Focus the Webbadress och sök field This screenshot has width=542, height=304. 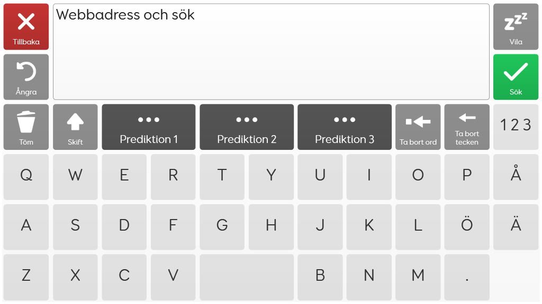[x=271, y=52]
